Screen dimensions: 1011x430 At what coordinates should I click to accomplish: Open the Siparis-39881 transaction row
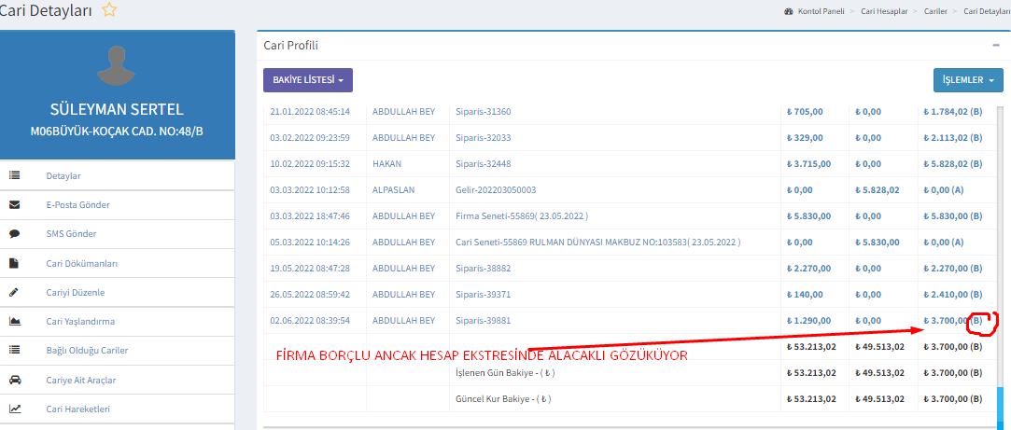pos(483,321)
